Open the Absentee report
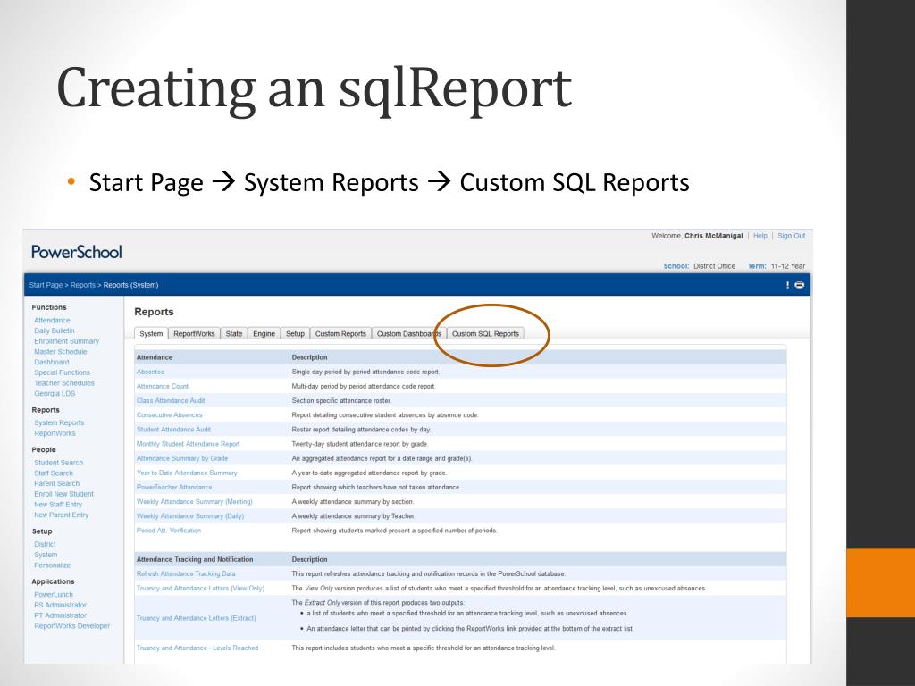This screenshot has width=915, height=686. (150, 372)
